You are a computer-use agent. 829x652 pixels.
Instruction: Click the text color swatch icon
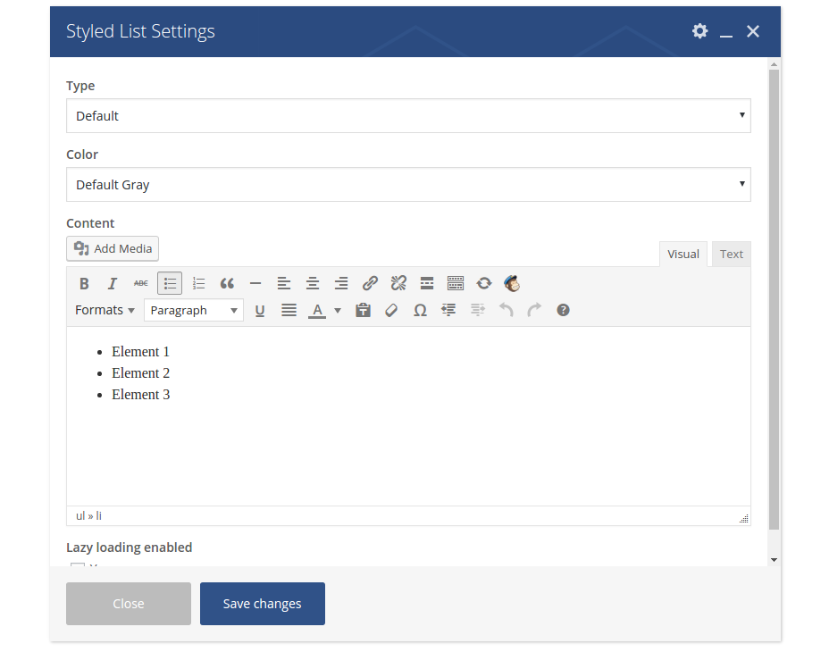click(316, 311)
